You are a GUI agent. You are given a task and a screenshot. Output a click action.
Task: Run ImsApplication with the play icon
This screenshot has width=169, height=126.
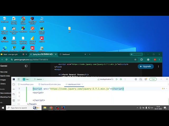tap(117, 79)
